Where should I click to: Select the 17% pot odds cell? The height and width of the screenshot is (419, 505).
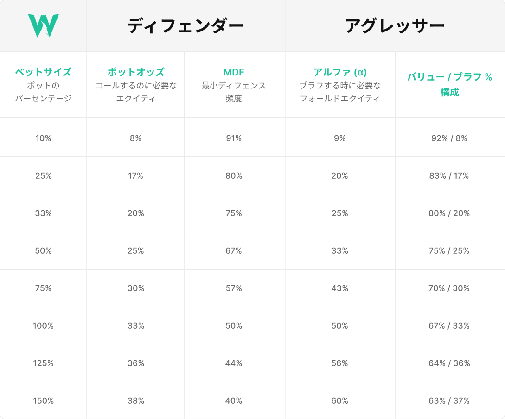click(x=136, y=176)
